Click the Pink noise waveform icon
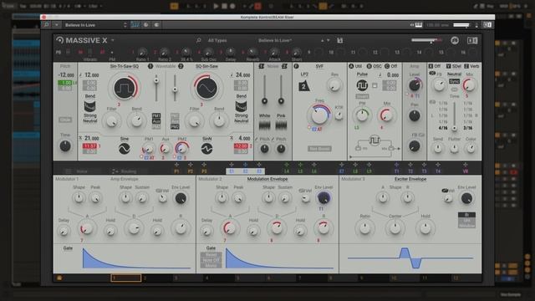 tap(281, 125)
